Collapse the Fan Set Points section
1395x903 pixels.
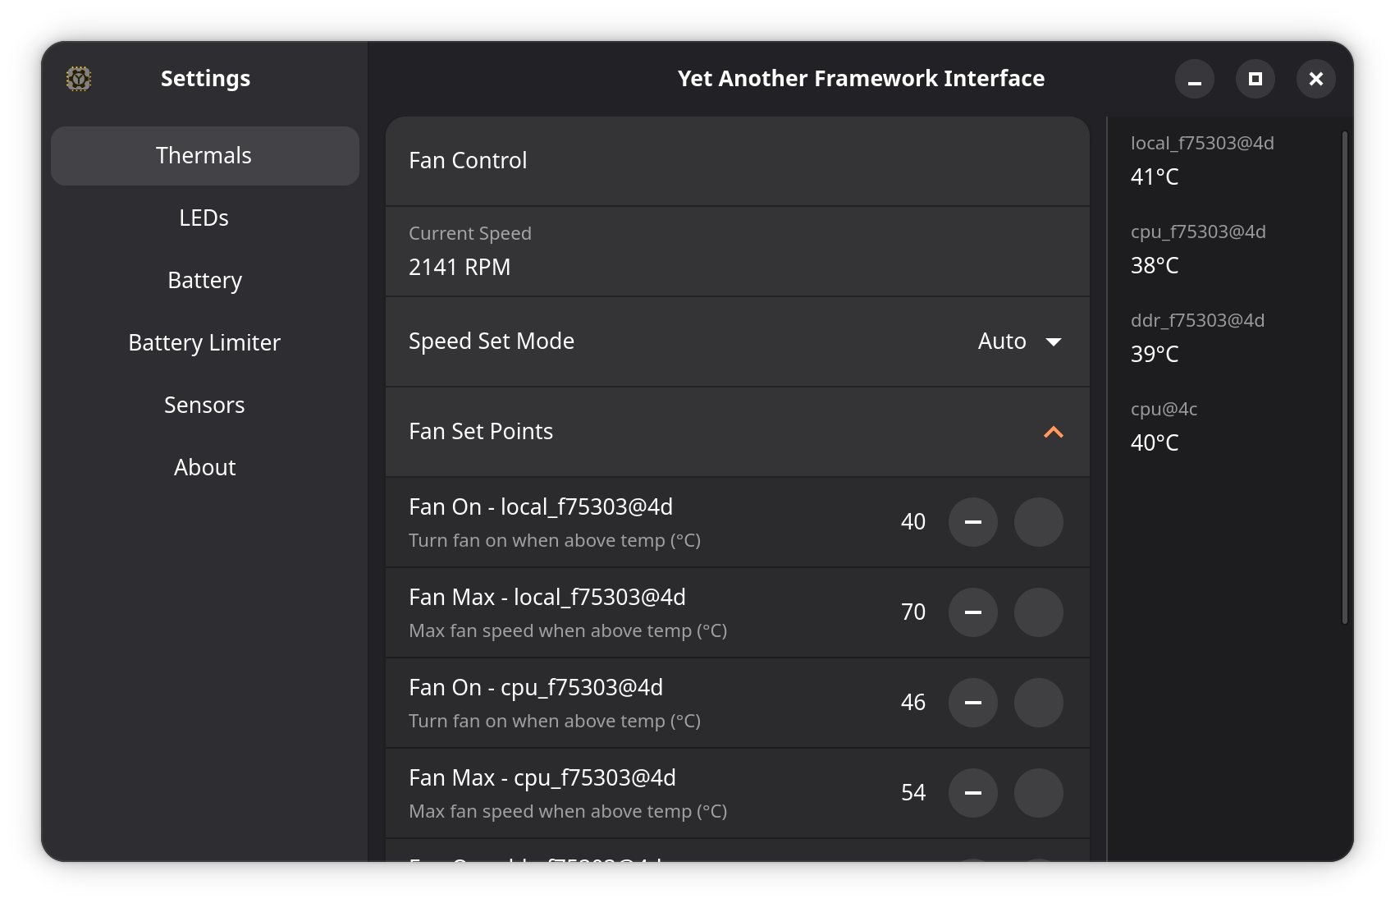(x=1053, y=432)
